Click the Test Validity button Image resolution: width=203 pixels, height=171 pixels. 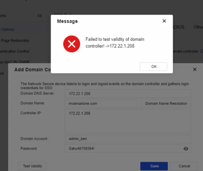[32, 166]
